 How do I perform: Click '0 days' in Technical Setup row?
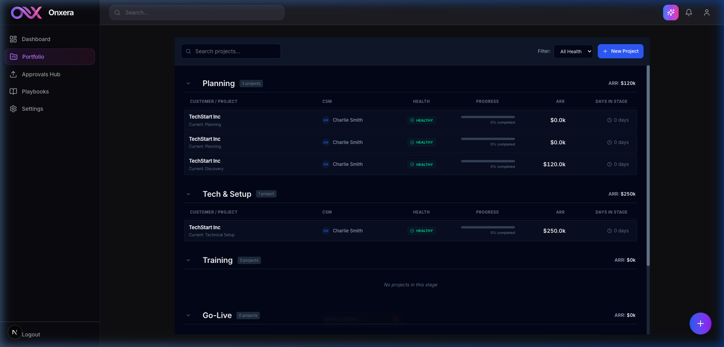click(x=621, y=231)
